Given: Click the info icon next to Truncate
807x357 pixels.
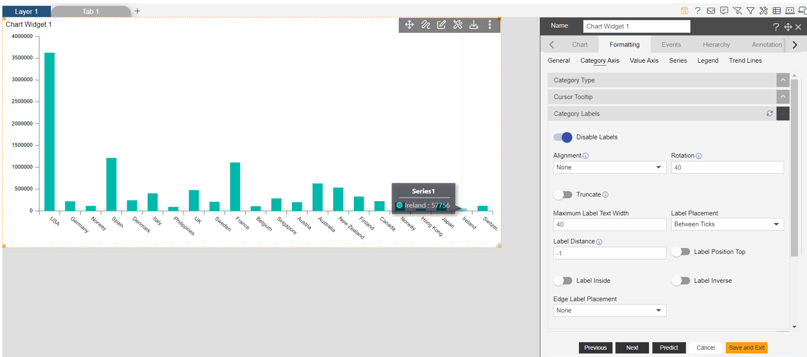Looking at the screenshot, I should click(605, 195).
